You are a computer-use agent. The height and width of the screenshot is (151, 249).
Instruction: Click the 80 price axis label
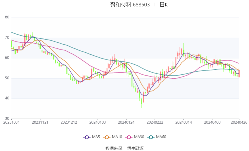pyautogui.click(x=7, y=17)
